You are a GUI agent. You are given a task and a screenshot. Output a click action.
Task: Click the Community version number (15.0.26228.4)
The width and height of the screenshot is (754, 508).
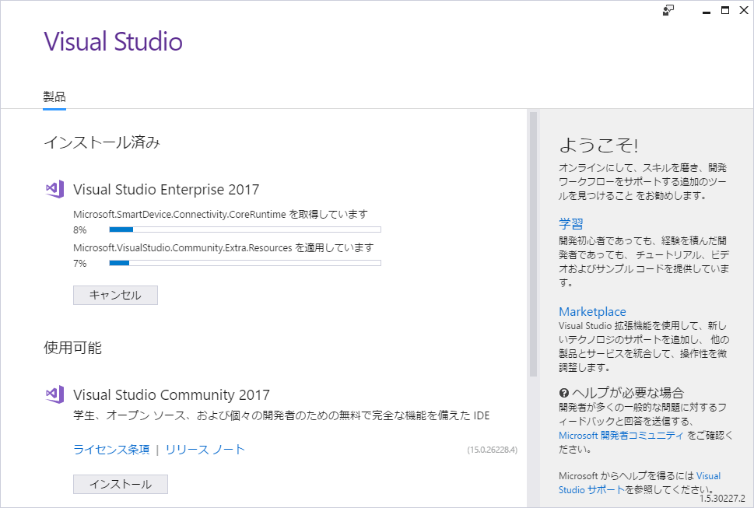[493, 450]
